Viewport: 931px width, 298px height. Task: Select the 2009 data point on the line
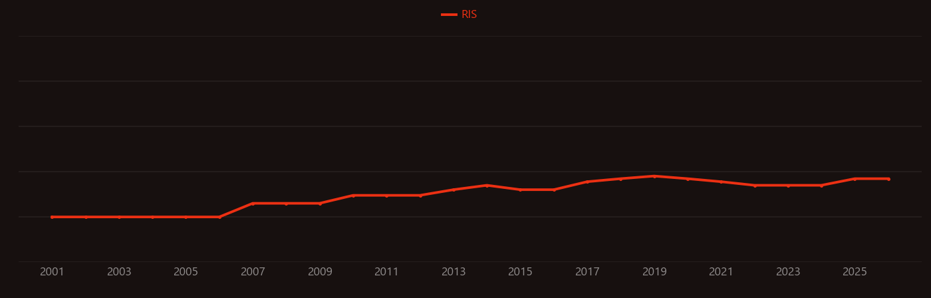tap(320, 204)
